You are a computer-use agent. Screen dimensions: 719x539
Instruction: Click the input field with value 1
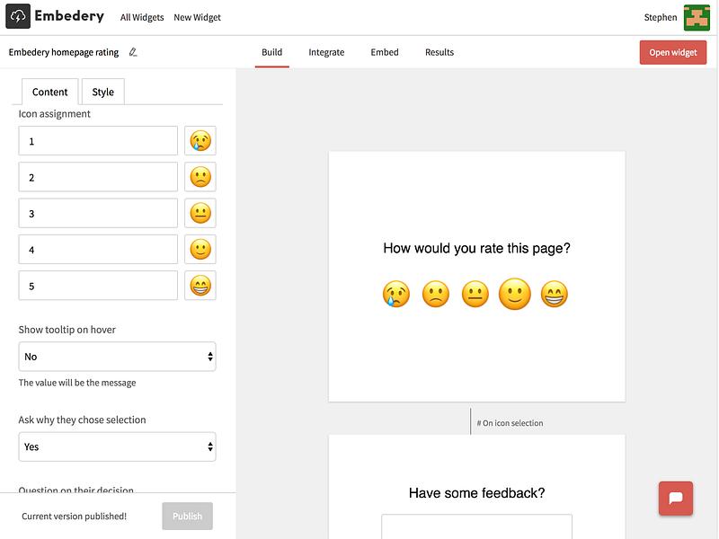click(x=98, y=141)
